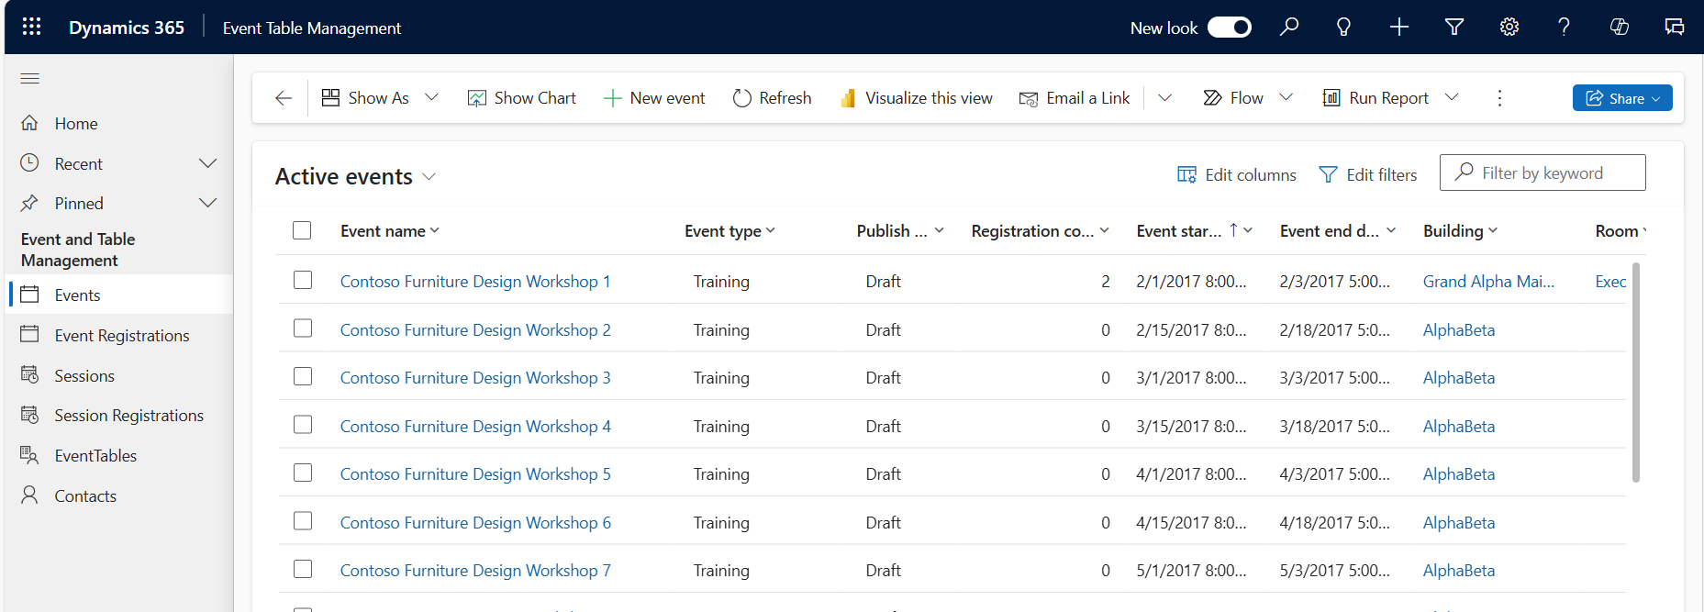Image resolution: width=1704 pixels, height=612 pixels.
Task: Go to Home in sidebar
Action: click(x=118, y=123)
